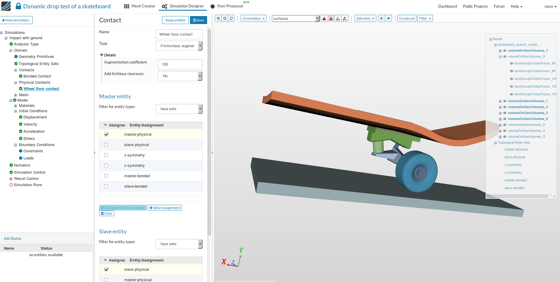Click the New simulation button
560x282 pixels.
pos(16,20)
